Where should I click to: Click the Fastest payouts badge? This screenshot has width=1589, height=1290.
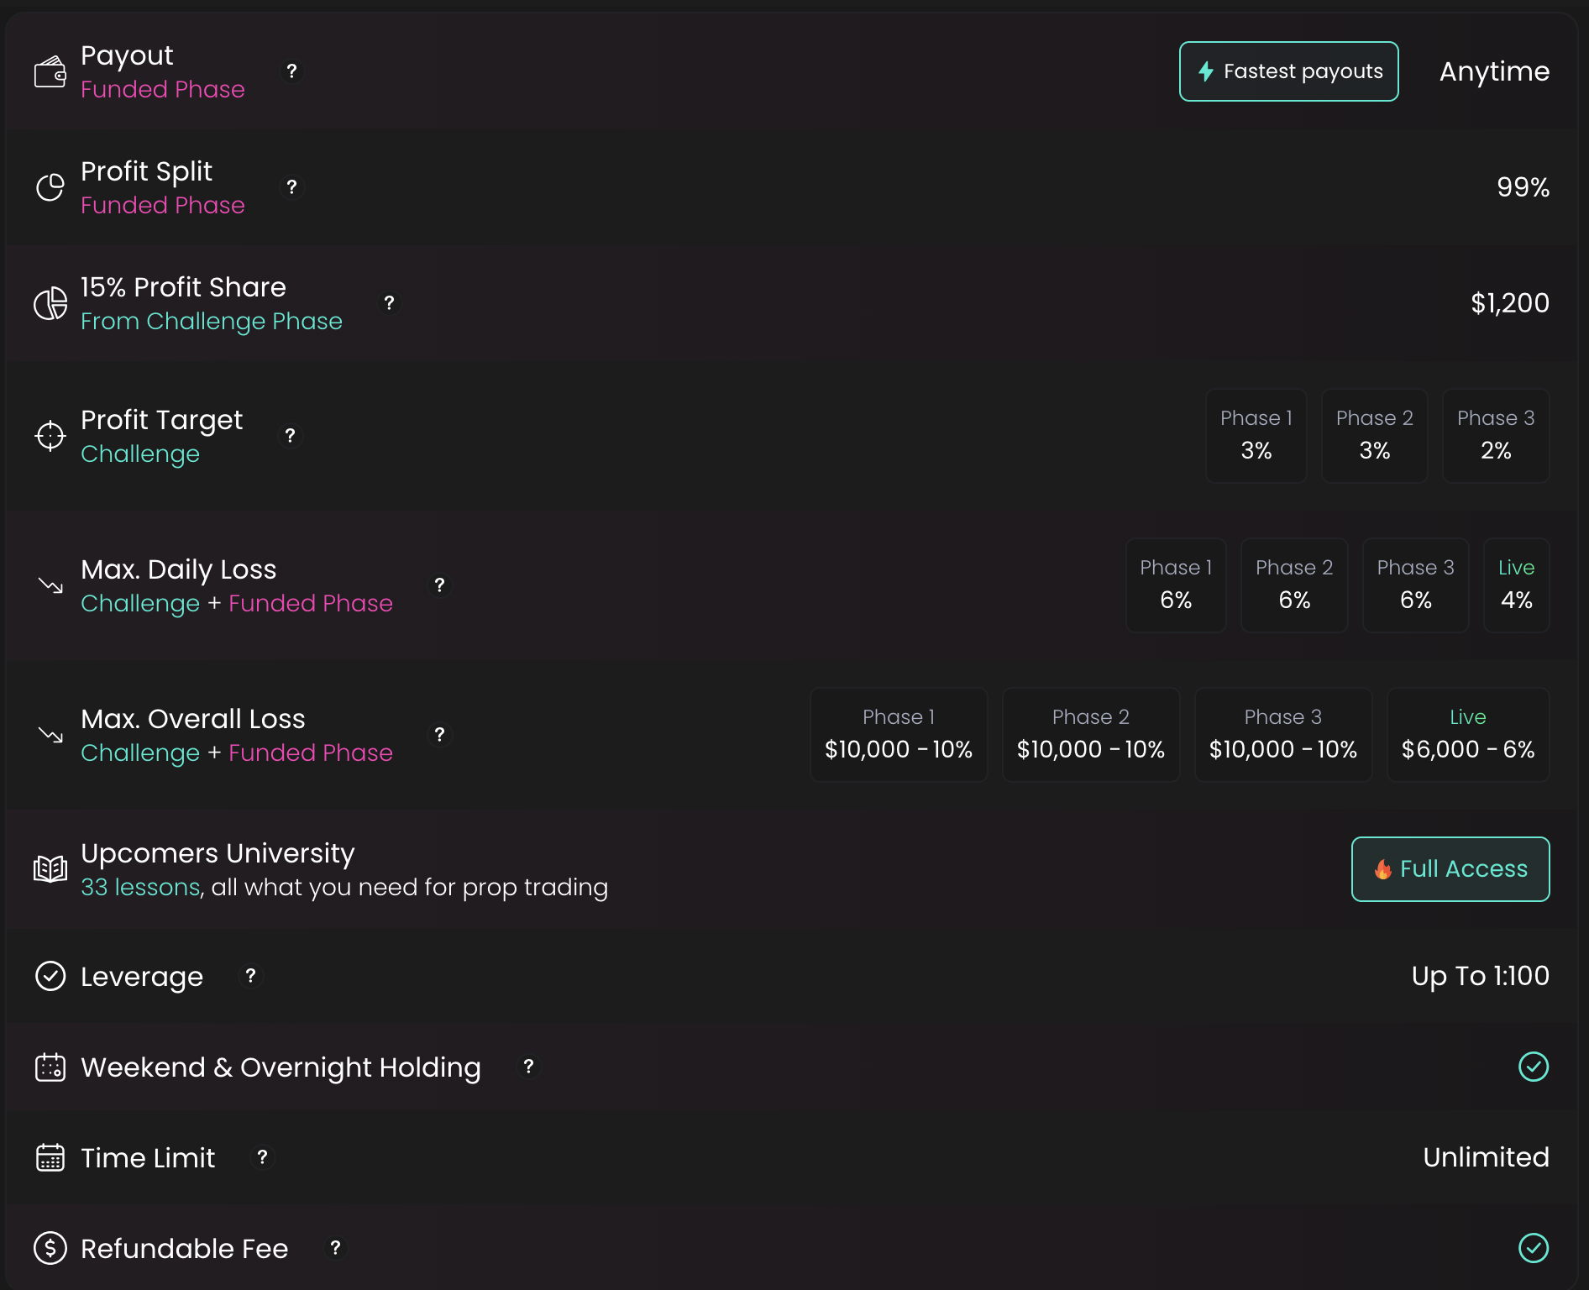pyautogui.click(x=1289, y=71)
